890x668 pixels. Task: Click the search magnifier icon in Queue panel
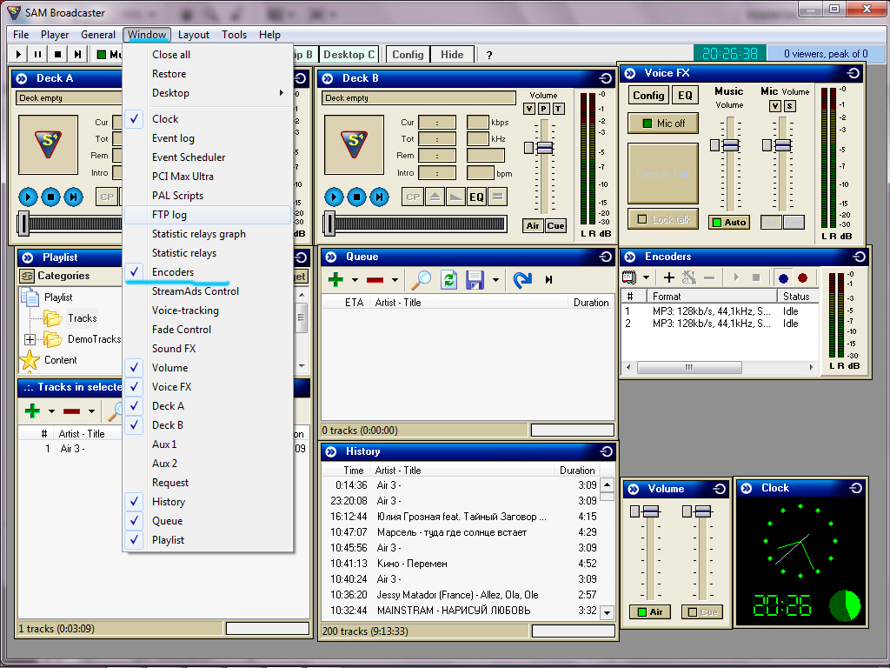point(422,280)
